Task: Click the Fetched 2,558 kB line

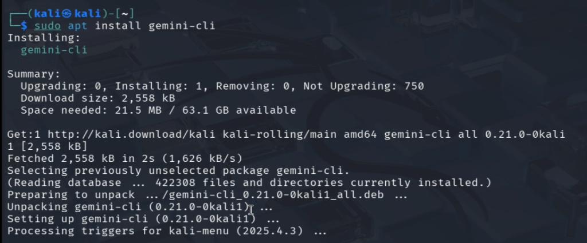Action: (x=125, y=158)
